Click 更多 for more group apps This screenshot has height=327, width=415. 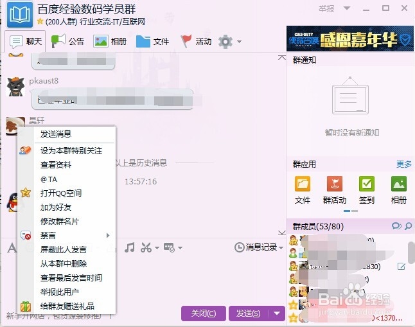tap(404, 164)
